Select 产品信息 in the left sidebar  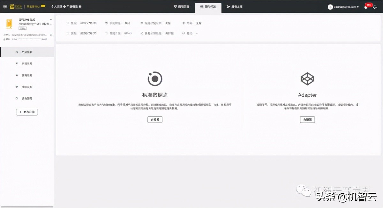[27, 51]
